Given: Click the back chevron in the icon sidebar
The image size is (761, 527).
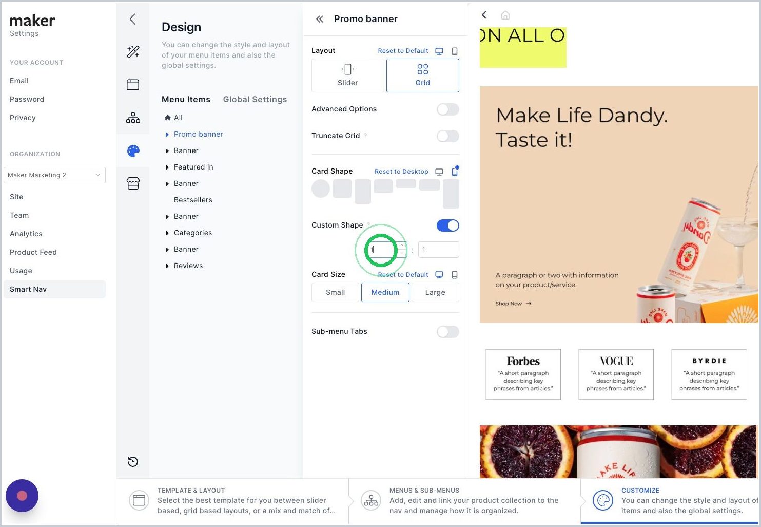Looking at the screenshot, I should (x=132, y=19).
